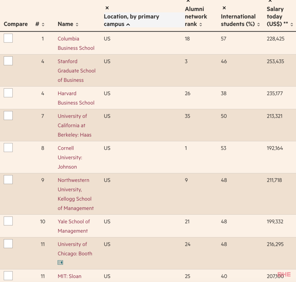Go to Yale School of Management page
296x282 pixels.
[74, 226]
